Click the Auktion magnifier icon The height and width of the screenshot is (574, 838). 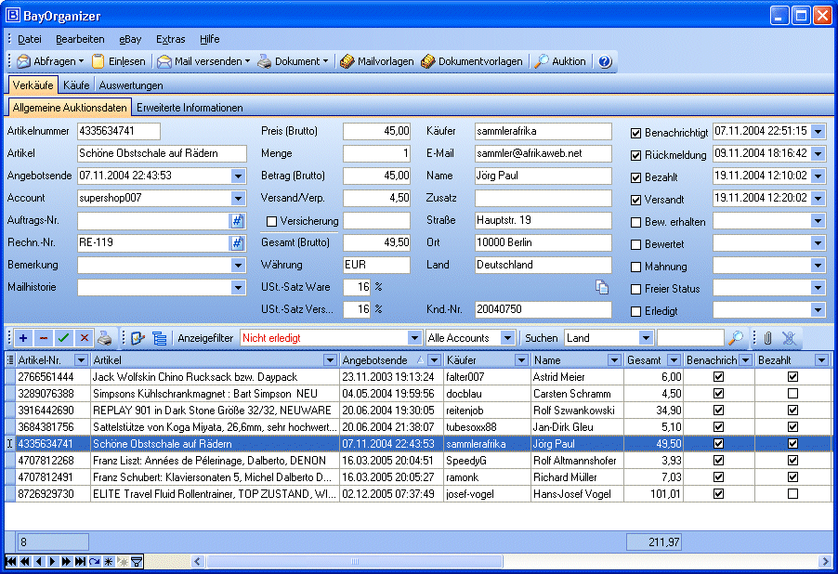(542, 61)
